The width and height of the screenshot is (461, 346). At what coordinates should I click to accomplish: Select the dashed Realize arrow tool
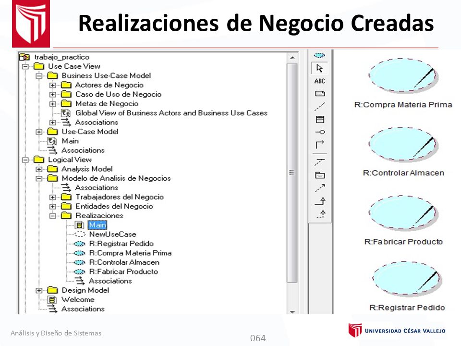pyautogui.click(x=320, y=213)
